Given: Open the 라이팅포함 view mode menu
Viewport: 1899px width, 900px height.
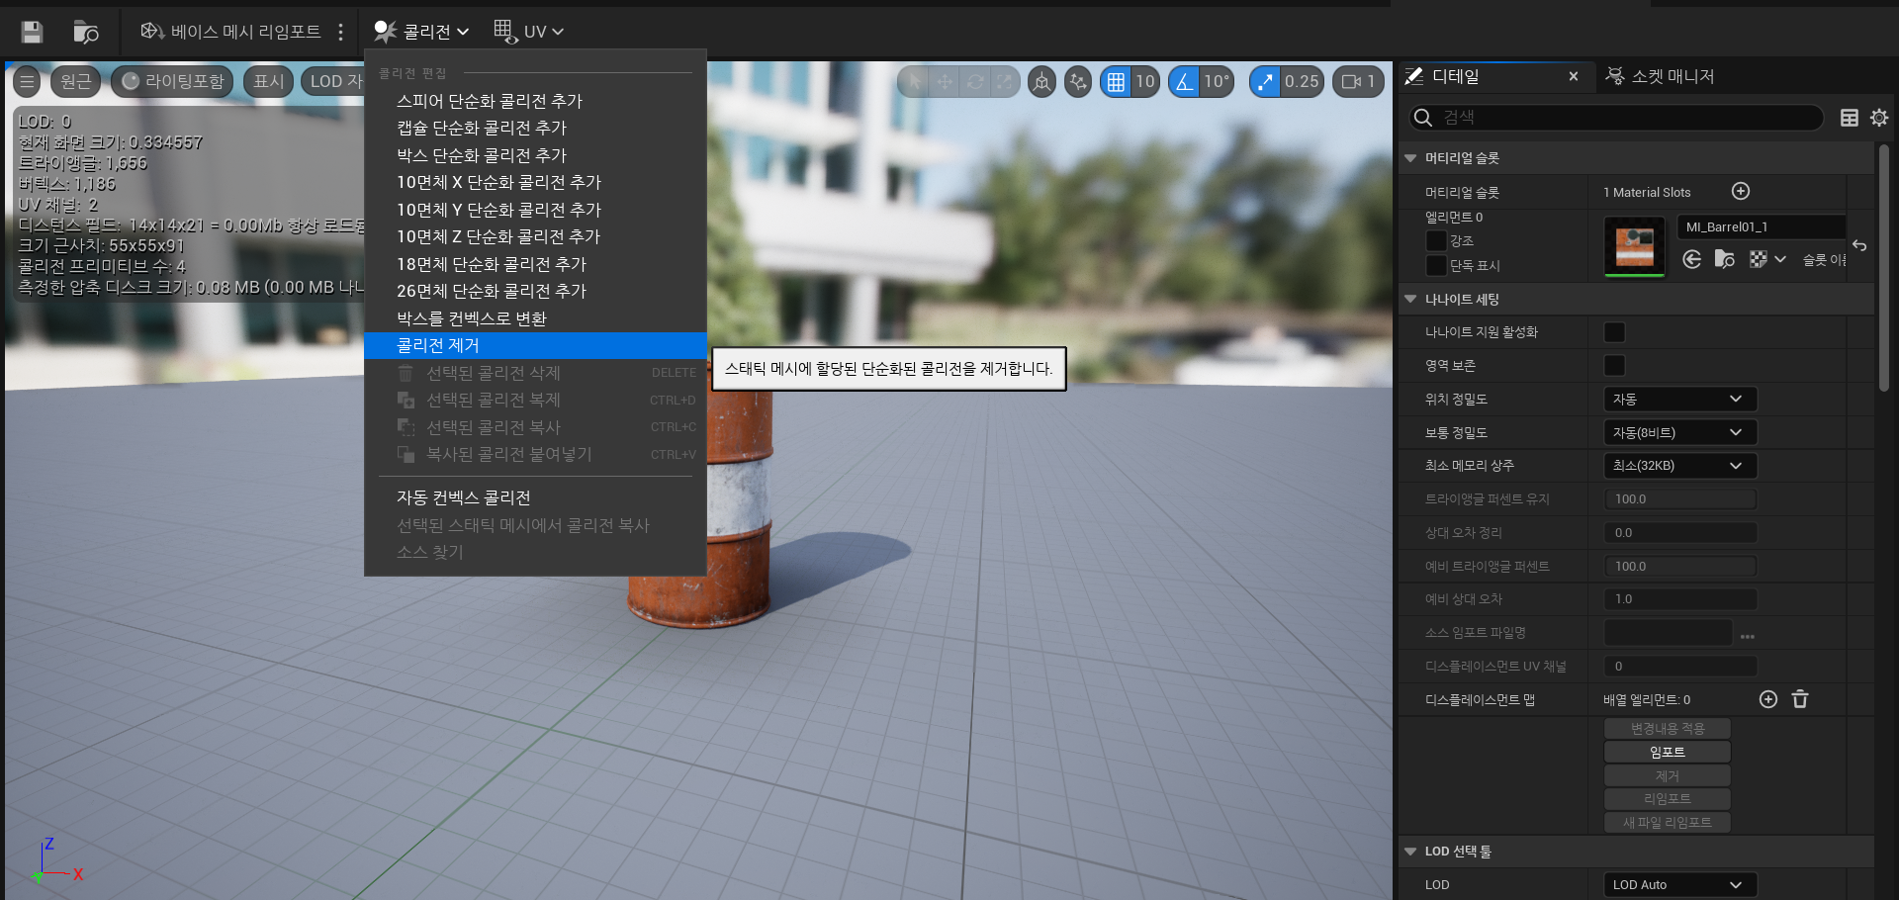Looking at the screenshot, I should tap(172, 81).
